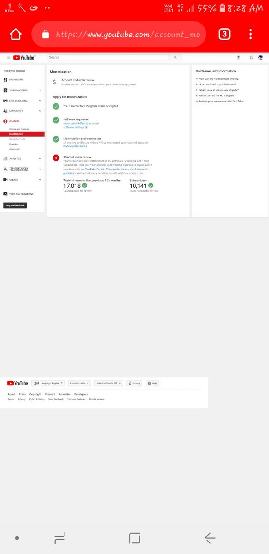
Task: Open Status and features sidebar item
Action: [x=19, y=129]
